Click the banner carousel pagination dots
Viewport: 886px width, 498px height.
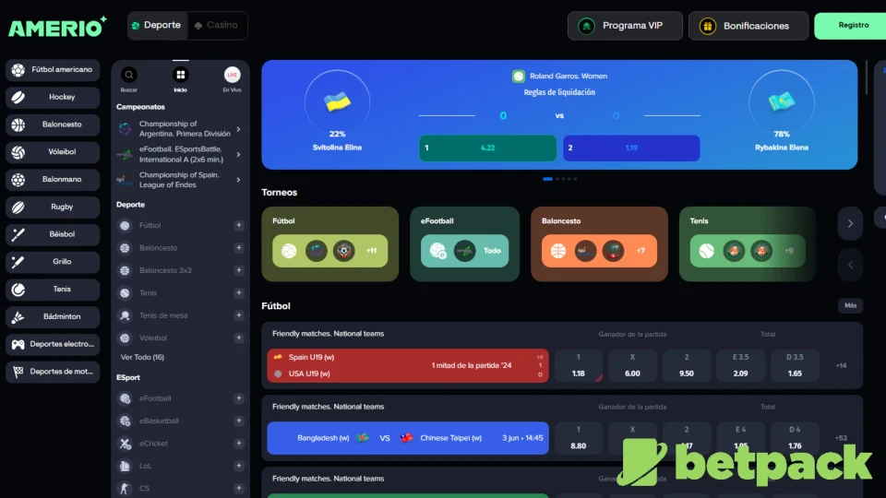click(x=559, y=179)
